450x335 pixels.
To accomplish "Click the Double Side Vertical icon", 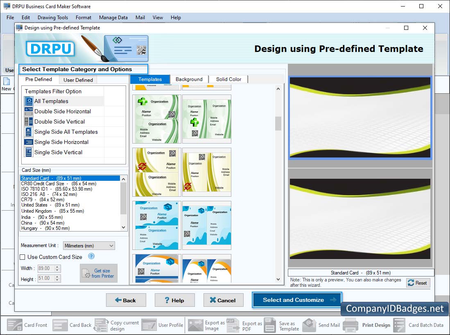I will [x=29, y=121].
